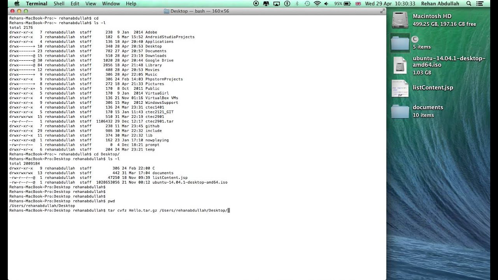Click the ctec2121_GIT listing row
The width and height of the screenshot is (498, 280).
(x=91, y=112)
